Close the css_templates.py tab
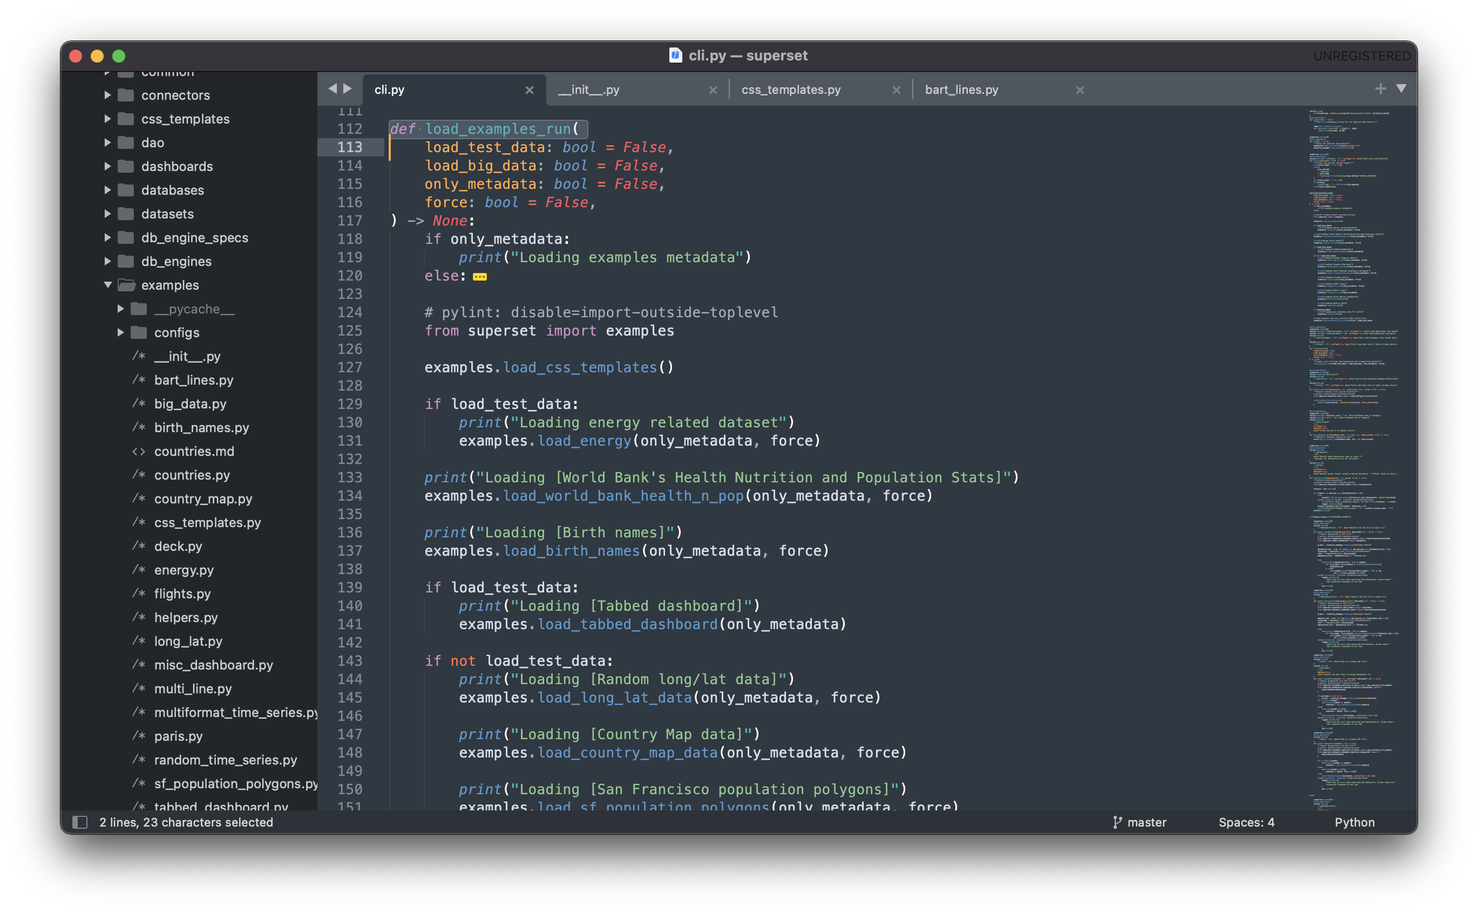This screenshot has width=1478, height=914. point(896,90)
